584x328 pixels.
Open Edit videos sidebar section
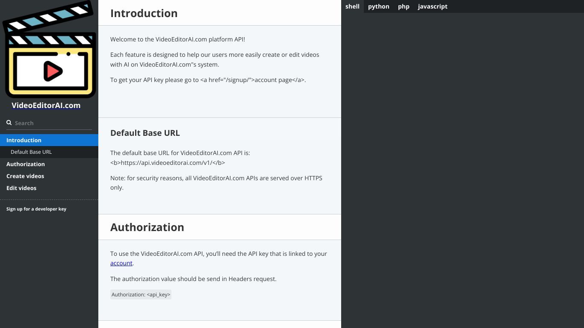[49, 188]
